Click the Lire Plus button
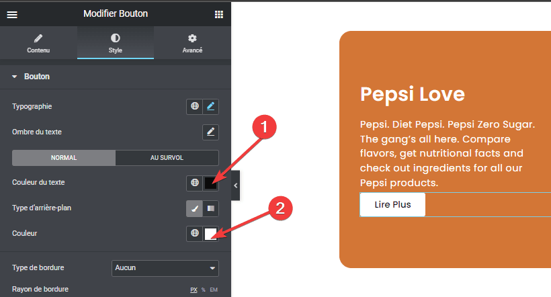 392,204
